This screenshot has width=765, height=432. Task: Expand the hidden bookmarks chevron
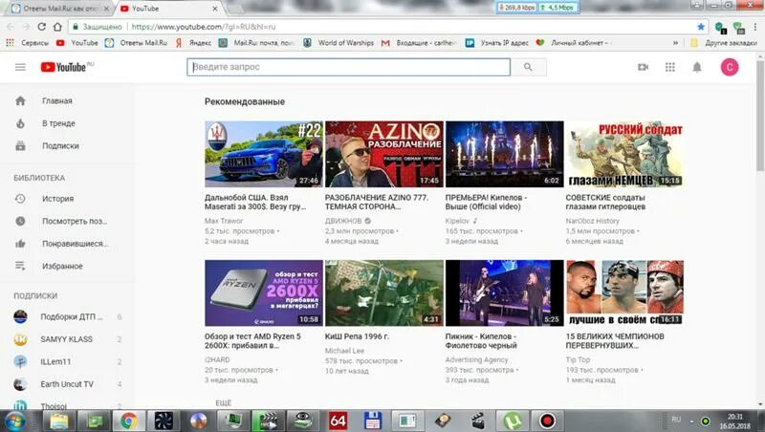pos(675,43)
